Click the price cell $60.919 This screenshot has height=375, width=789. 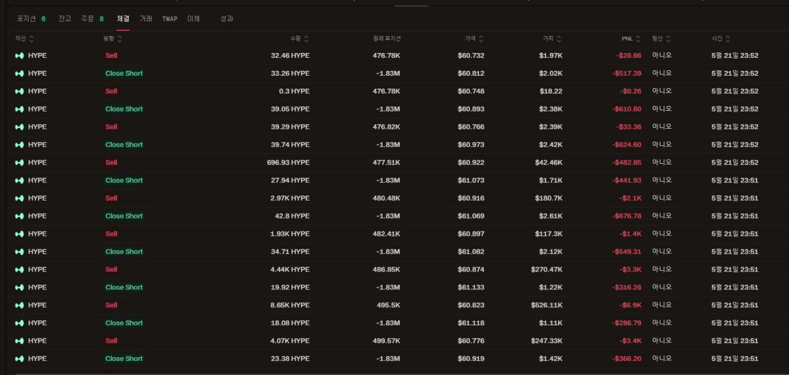(x=471, y=359)
